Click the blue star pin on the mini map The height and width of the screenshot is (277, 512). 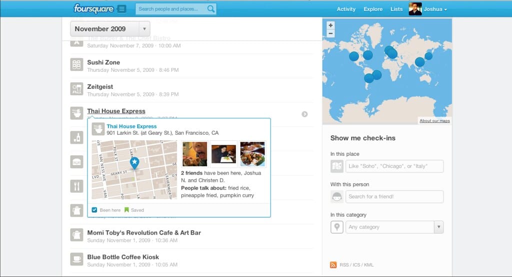[134, 163]
